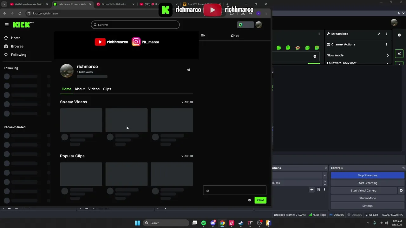Open chat settings gear
Screen dimensions: 406x228
click(250, 200)
